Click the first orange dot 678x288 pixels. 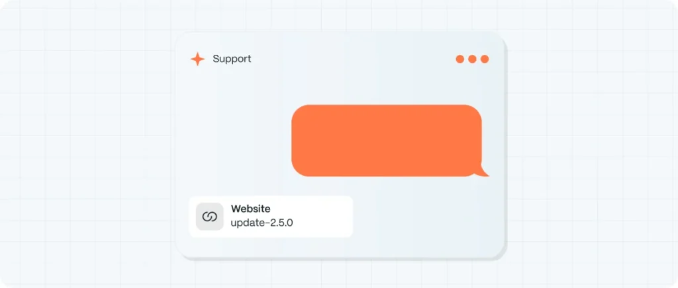pyautogui.click(x=460, y=59)
